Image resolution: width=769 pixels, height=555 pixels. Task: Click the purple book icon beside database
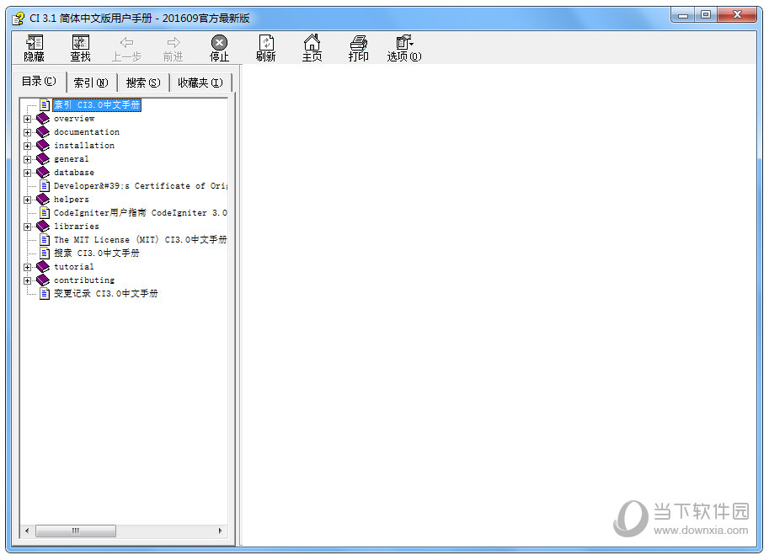click(x=43, y=172)
